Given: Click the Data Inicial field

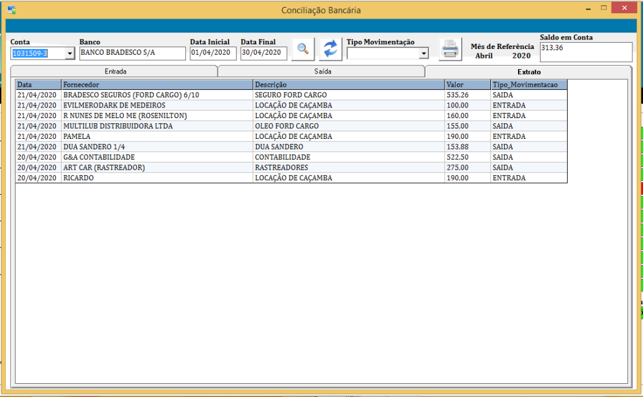Looking at the screenshot, I should 213,53.
